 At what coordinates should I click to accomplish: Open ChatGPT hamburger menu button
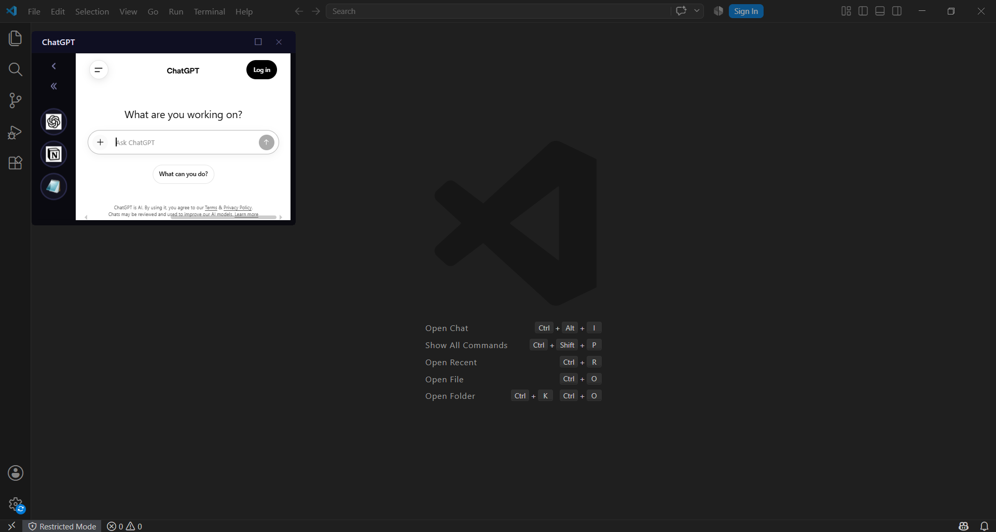click(x=99, y=70)
